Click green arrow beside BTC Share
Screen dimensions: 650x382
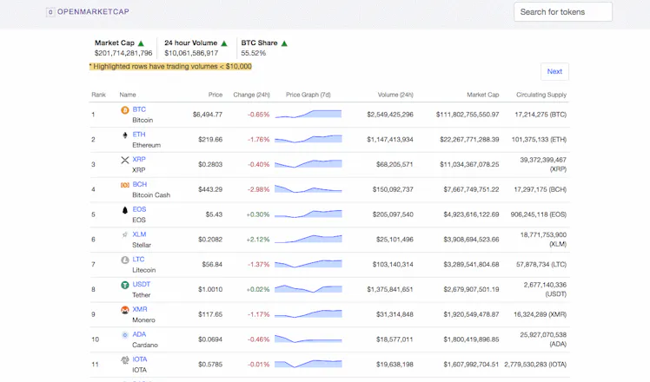click(284, 43)
